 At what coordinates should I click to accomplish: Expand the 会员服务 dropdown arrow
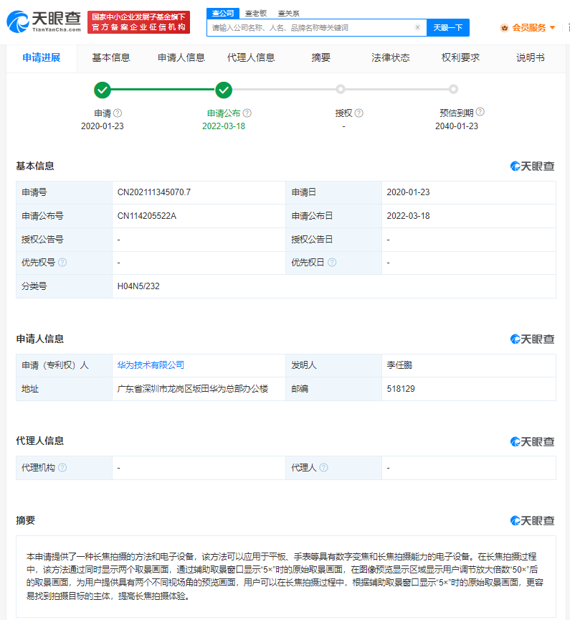coord(553,28)
